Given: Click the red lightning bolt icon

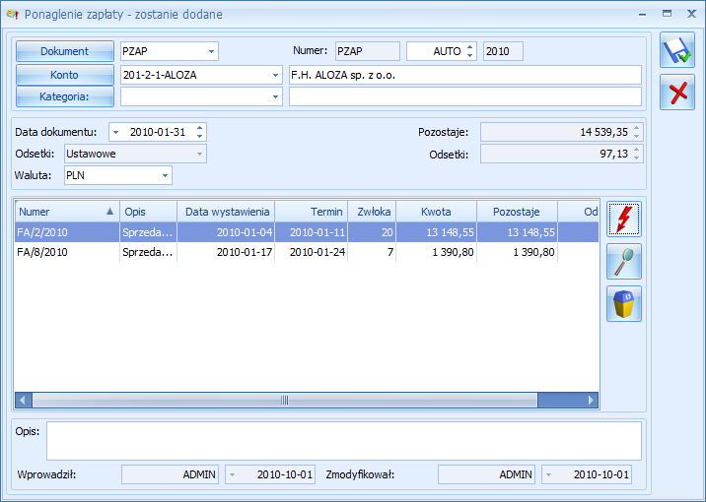Looking at the screenshot, I should [623, 220].
